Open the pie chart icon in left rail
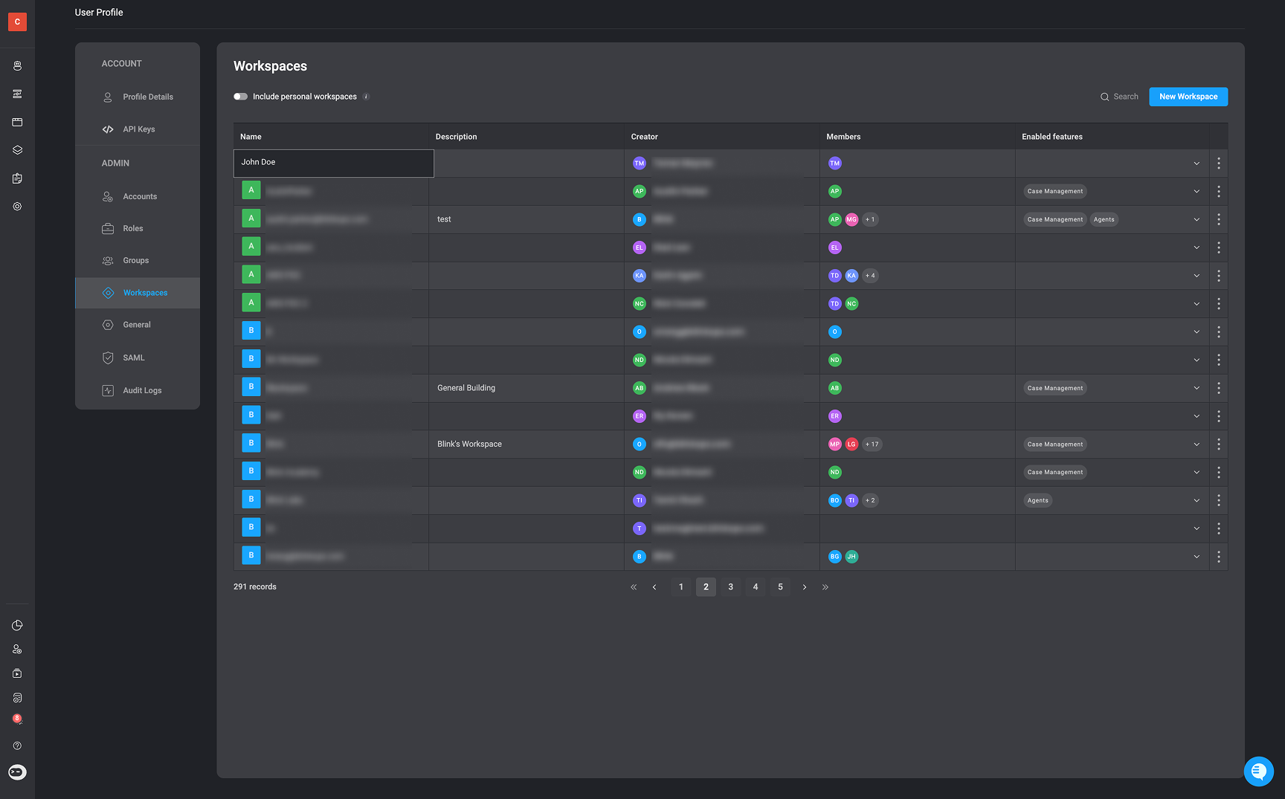 tap(17, 625)
